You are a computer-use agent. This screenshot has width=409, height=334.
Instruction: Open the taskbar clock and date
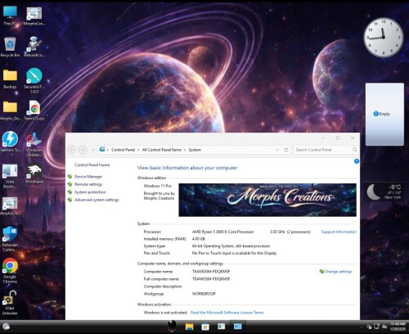point(398,327)
